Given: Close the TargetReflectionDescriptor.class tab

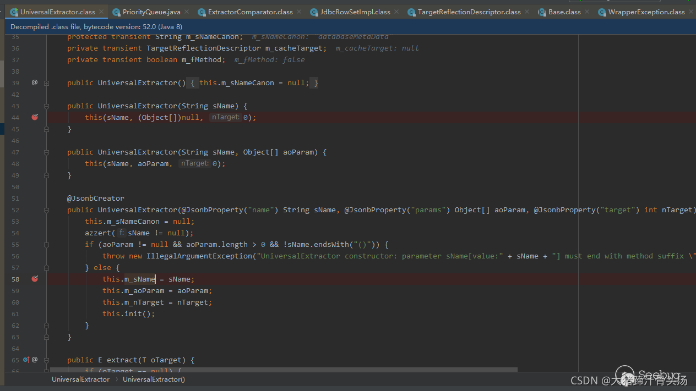Looking at the screenshot, I should pos(527,12).
